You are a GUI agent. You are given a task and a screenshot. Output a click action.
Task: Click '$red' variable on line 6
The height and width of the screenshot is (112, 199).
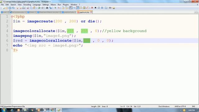(x=18, y=41)
